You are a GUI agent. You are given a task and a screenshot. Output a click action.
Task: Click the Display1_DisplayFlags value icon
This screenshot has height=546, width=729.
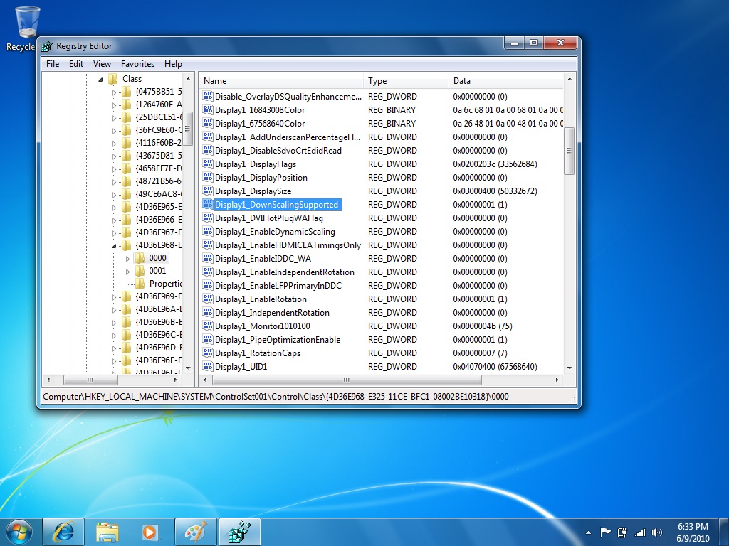(208, 164)
